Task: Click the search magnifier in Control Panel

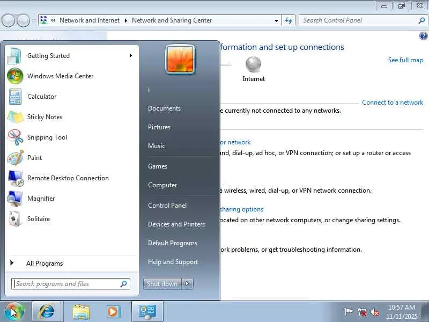Action: coord(421,20)
